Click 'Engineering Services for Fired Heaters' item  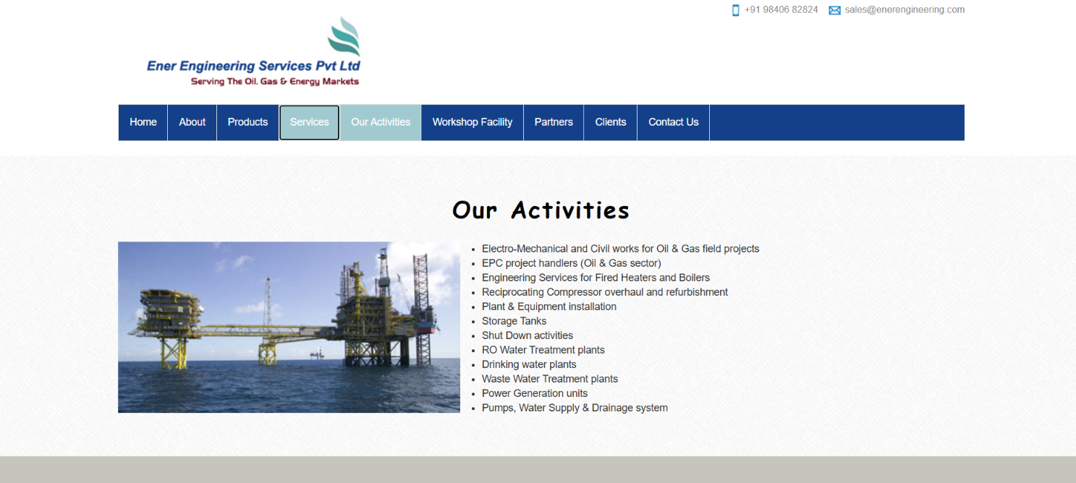(596, 278)
